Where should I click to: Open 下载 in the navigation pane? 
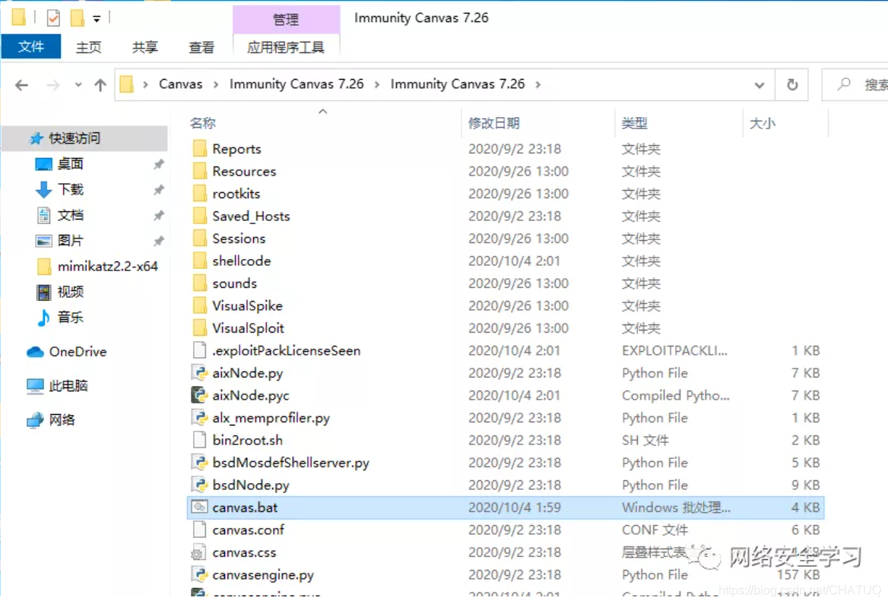(x=70, y=190)
